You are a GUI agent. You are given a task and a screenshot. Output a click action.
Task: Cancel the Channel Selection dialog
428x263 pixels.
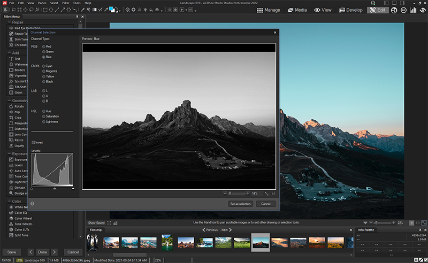coord(266,204)
